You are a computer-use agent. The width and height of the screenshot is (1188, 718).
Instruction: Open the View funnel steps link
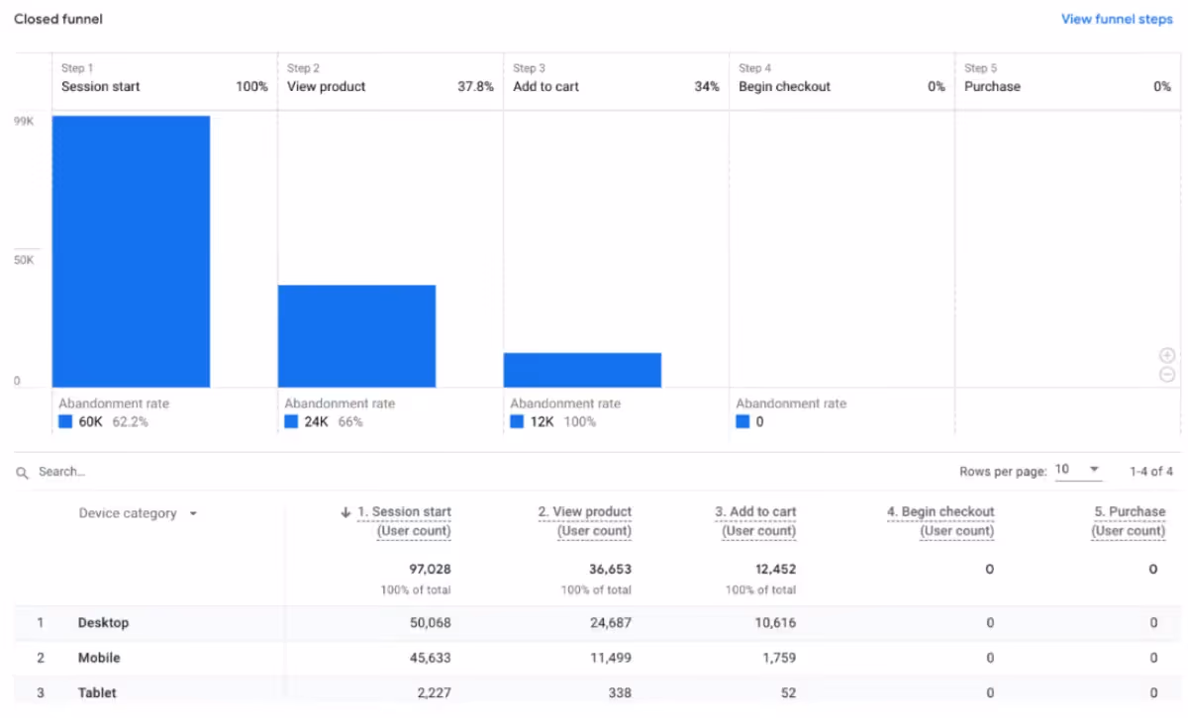tap(1117, 19)
